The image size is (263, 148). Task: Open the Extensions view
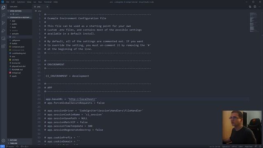[3, 46]
